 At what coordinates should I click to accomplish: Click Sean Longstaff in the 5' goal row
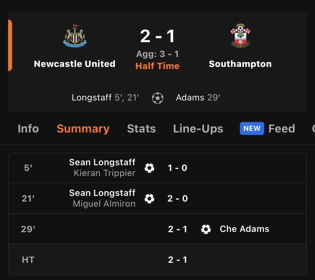tap(102, 162)
